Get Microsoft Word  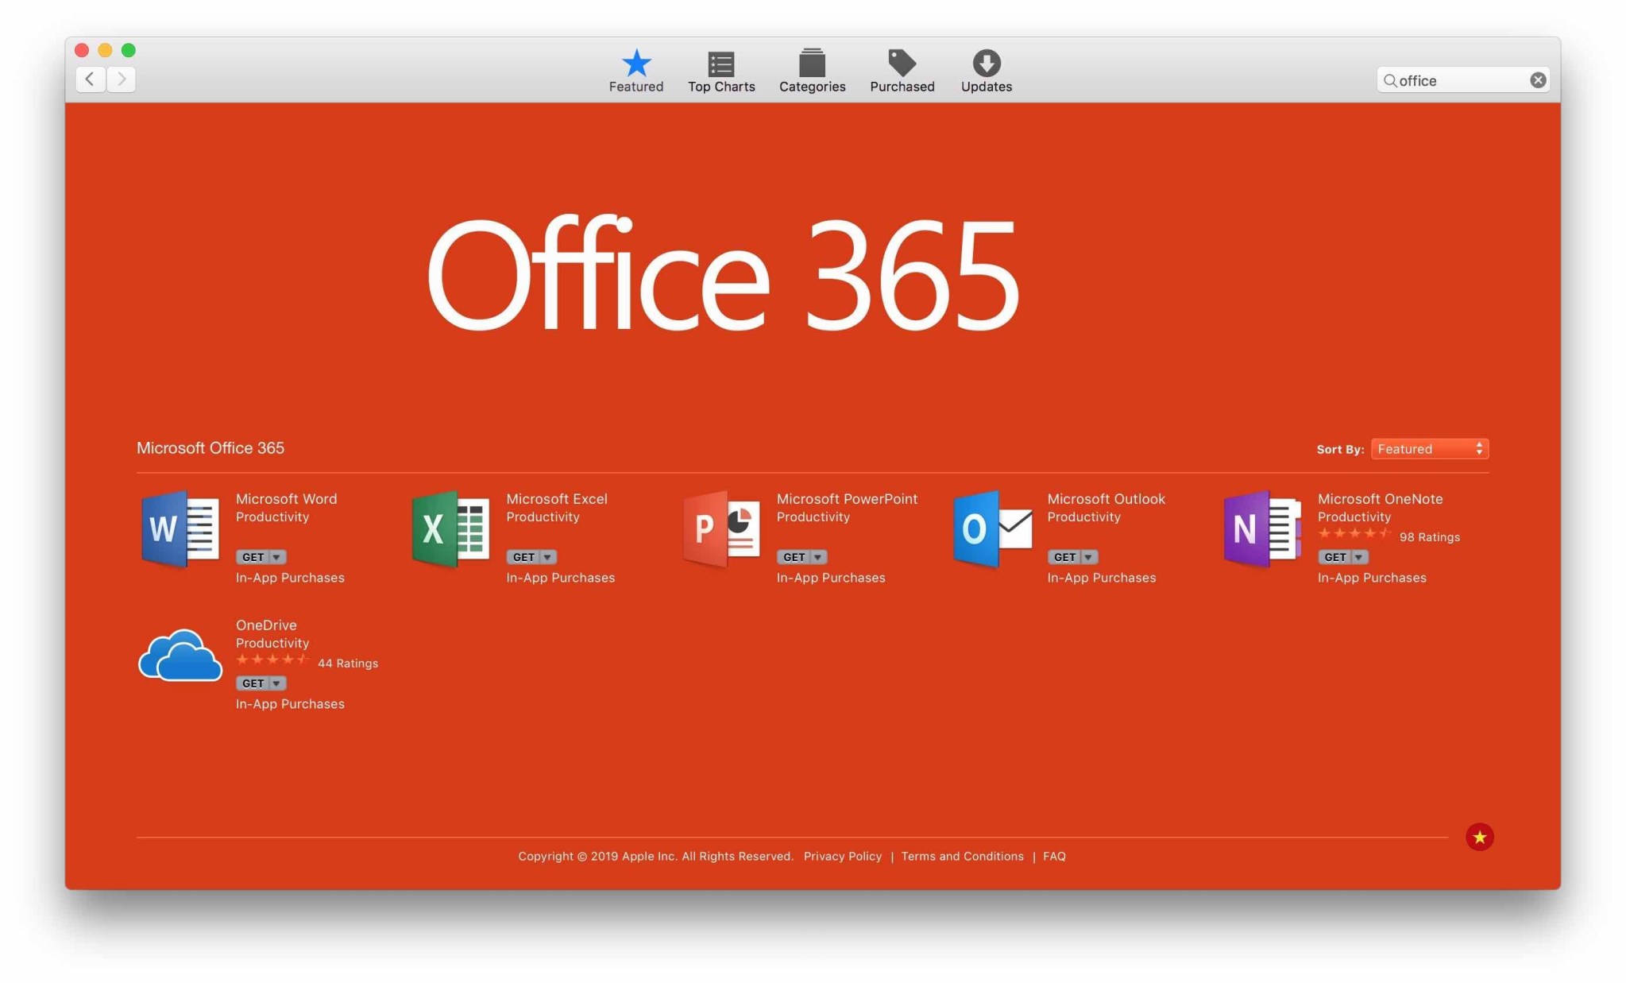pyautogui.click(x=253, y=557)
